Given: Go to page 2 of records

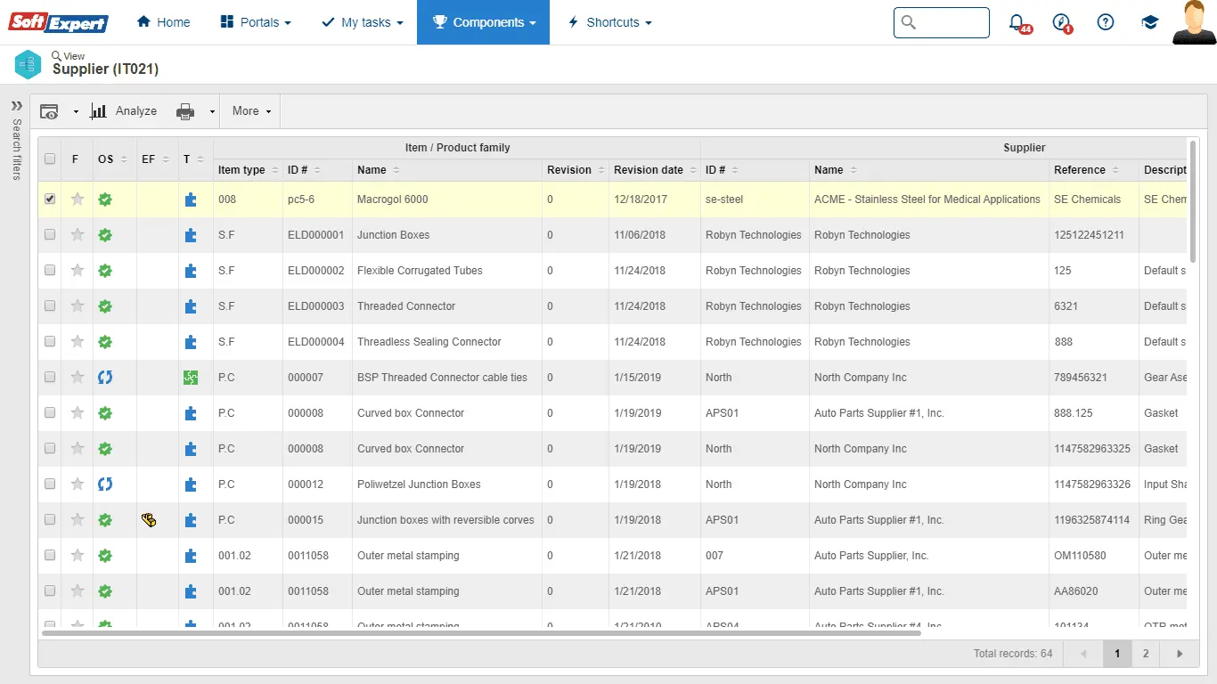Looking at the screenshot, I should click(1146, 654).
